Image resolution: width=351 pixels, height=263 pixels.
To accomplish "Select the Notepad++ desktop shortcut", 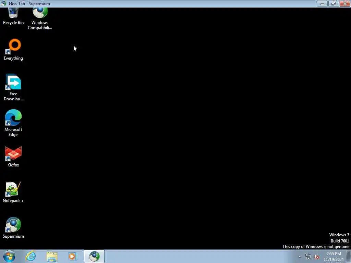I will (13, 192).
